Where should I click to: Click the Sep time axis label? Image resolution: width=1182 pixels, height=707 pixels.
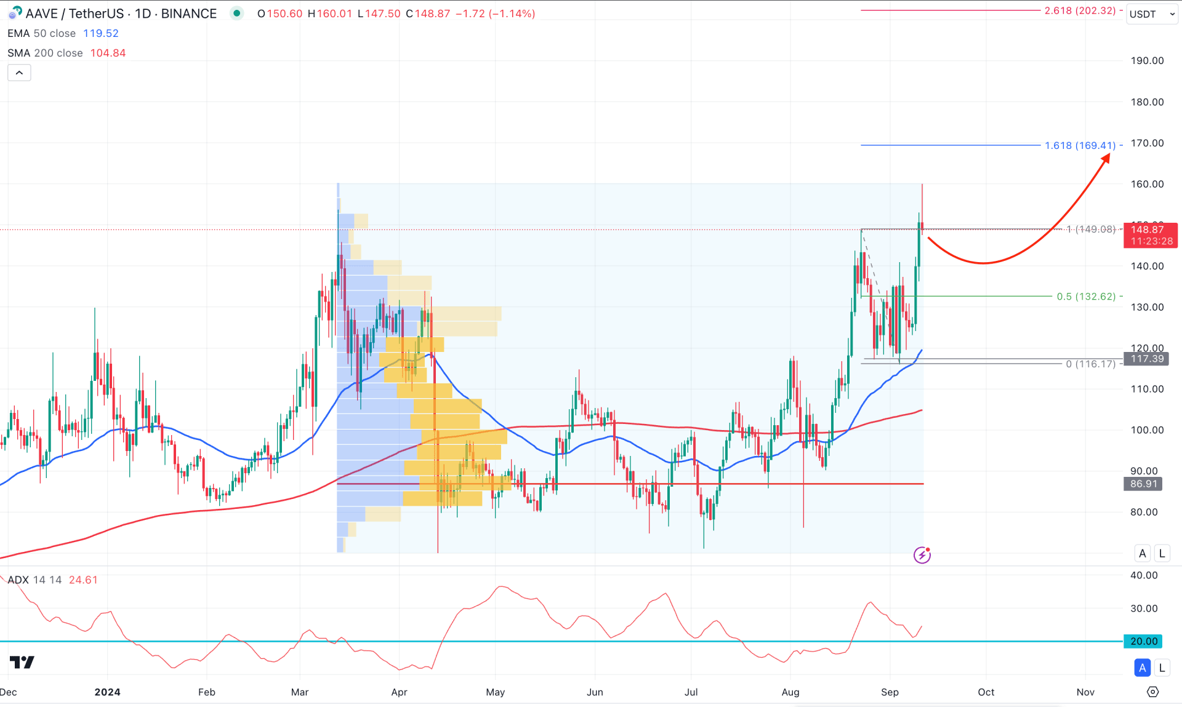(x=890, y=692)
